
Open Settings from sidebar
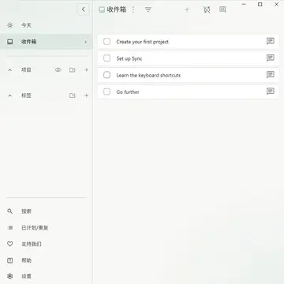[46, 276]
